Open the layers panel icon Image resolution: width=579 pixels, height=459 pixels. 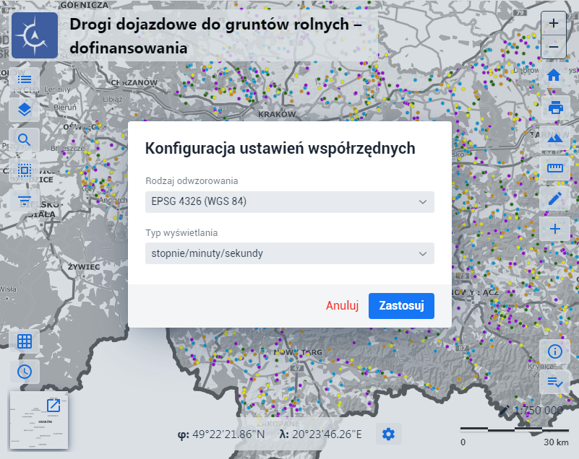point(25,110)
